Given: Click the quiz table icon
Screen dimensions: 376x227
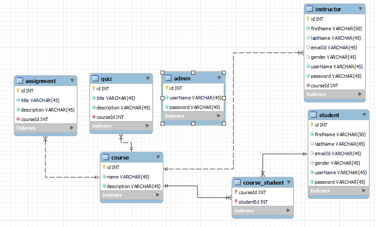Looking at the screenshot, I should (x=96, y=78).
